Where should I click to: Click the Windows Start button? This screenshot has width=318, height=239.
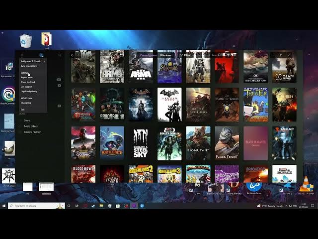coord(4,206)
